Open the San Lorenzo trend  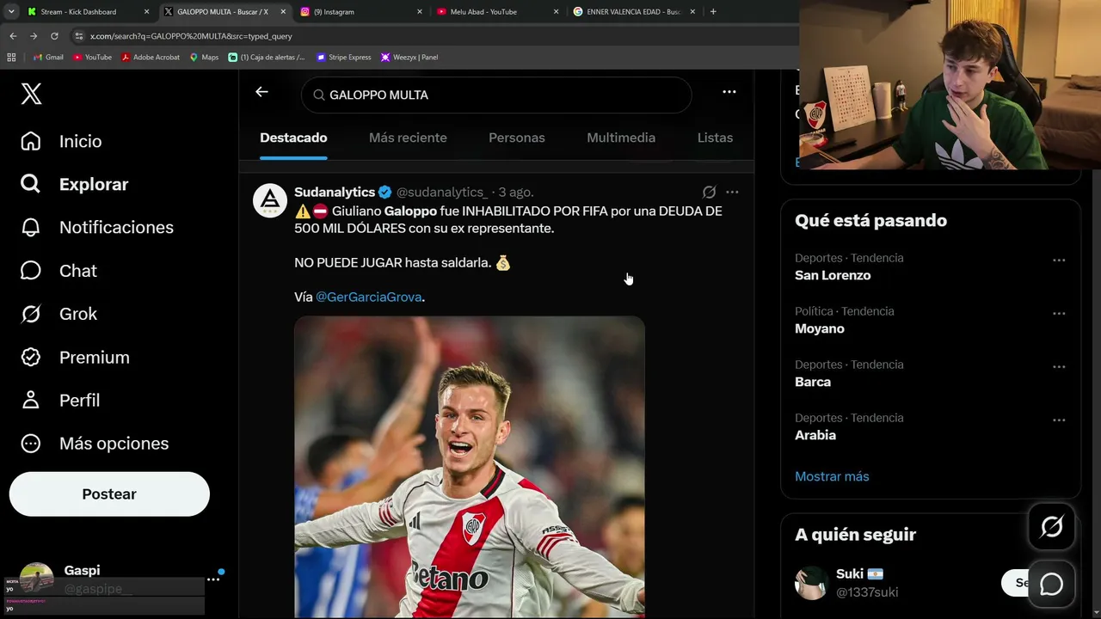click(x=833, y=275)
